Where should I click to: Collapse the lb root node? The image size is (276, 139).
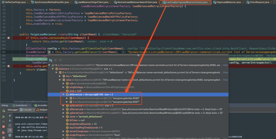click(49, 65)
